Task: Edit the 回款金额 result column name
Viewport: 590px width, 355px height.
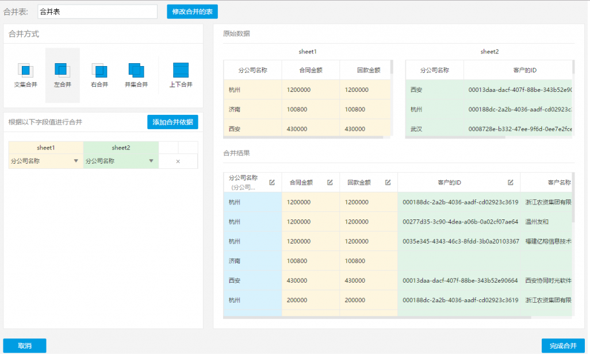Action: 388,183
